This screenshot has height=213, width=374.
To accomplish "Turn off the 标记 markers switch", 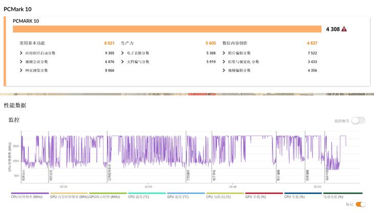I will pos(360,204).
